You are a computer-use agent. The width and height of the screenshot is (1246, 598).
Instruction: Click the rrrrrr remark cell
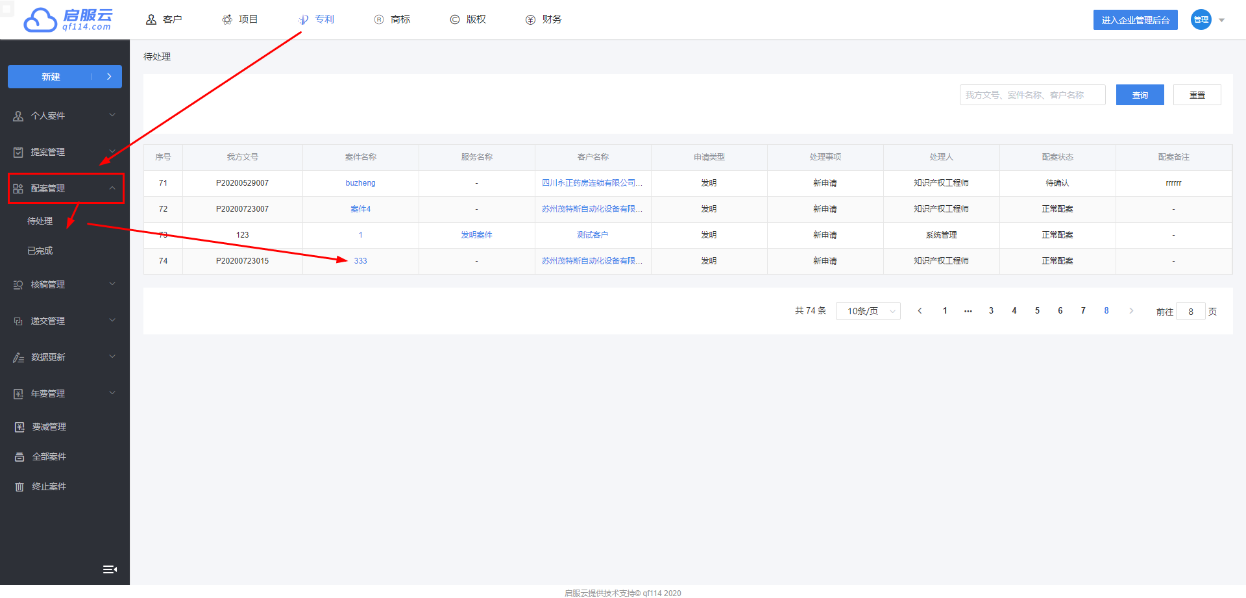(1173, 183)
